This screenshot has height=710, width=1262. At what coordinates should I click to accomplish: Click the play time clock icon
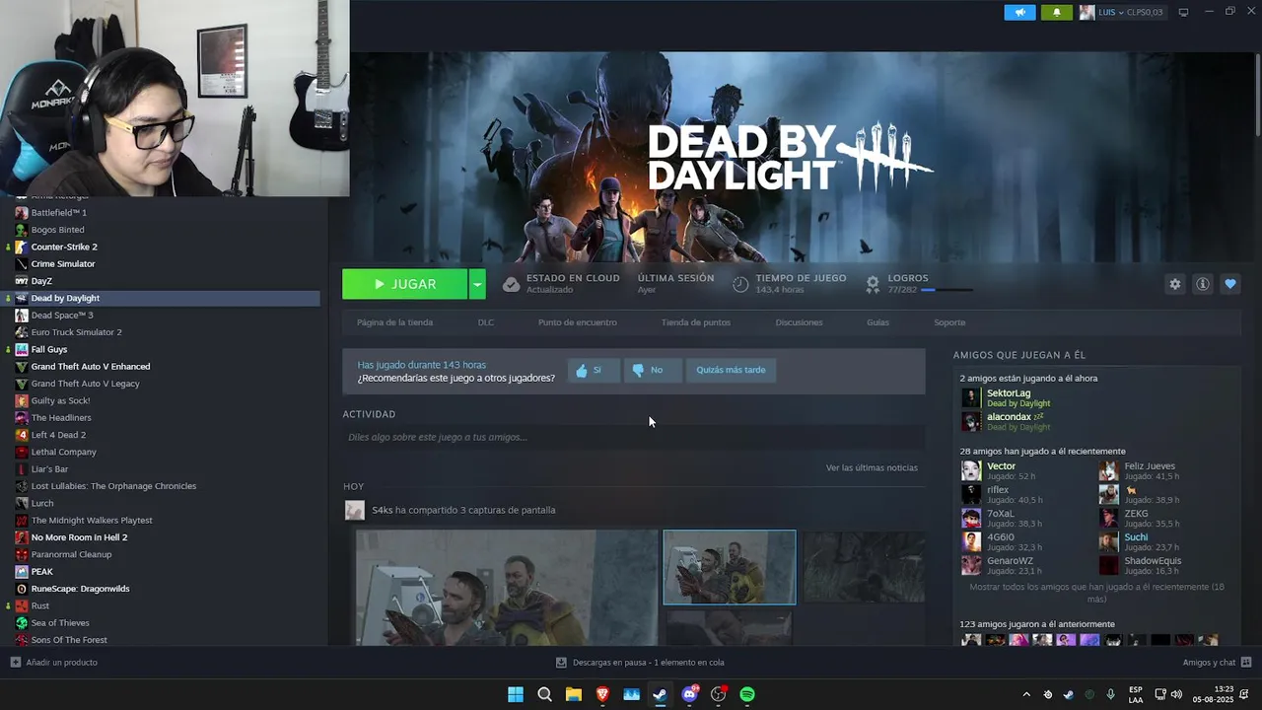coord(740,284)
